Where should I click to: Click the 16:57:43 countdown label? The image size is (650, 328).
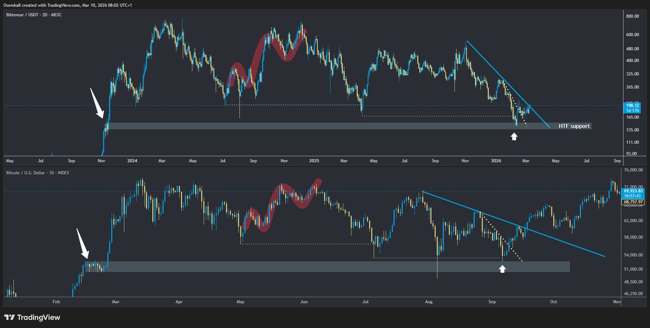[633, 196]
